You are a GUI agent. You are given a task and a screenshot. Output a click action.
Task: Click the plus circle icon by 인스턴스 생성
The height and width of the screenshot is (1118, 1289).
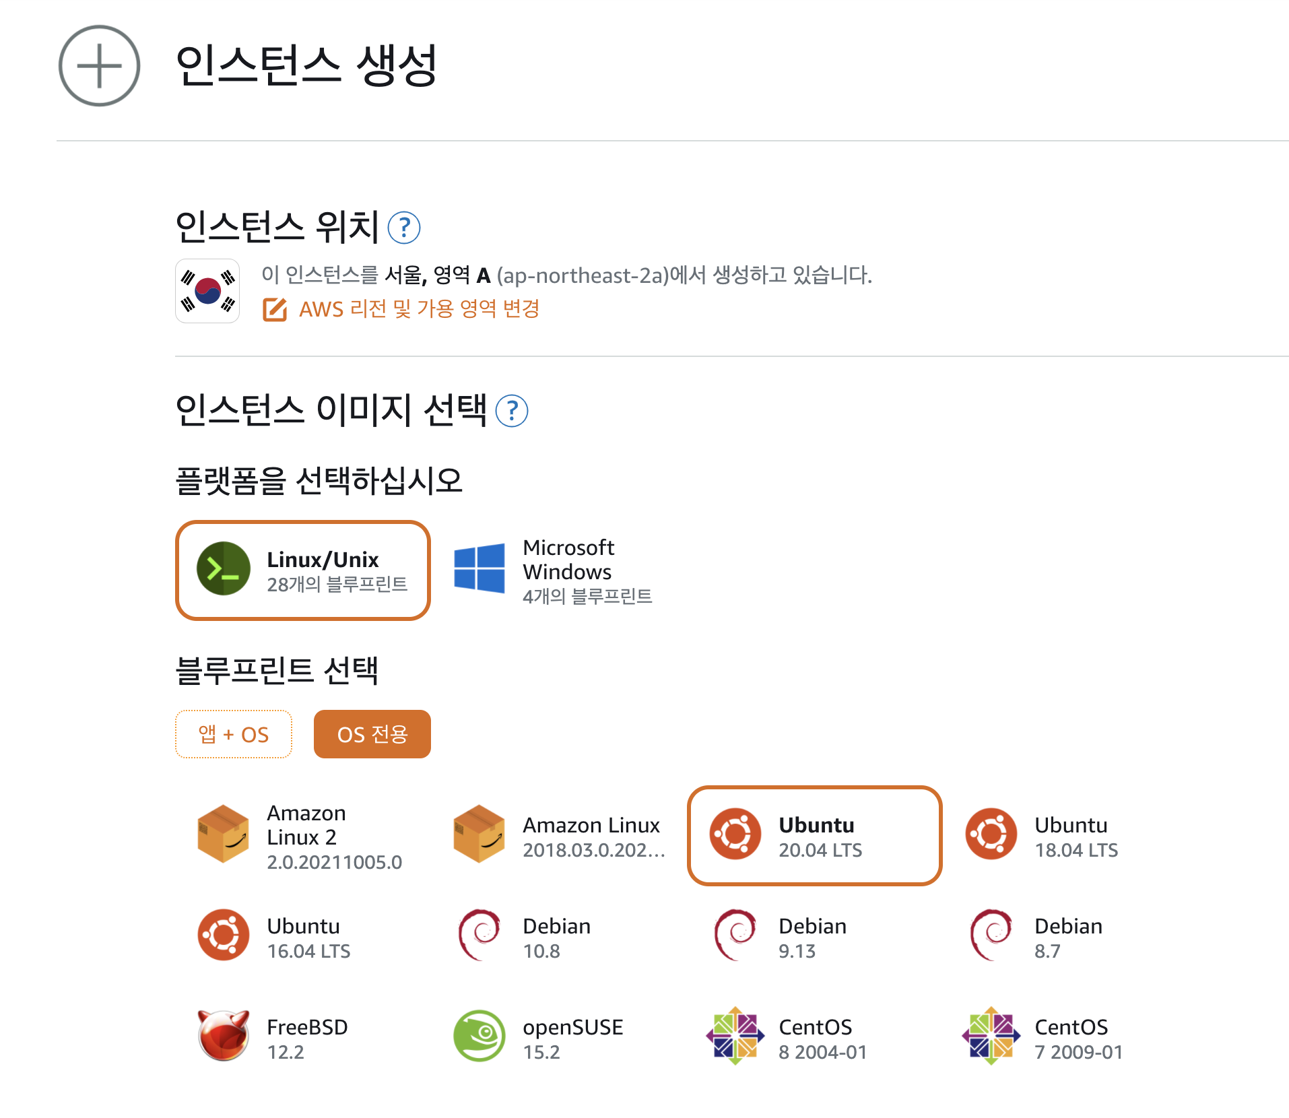coord(99,66)
